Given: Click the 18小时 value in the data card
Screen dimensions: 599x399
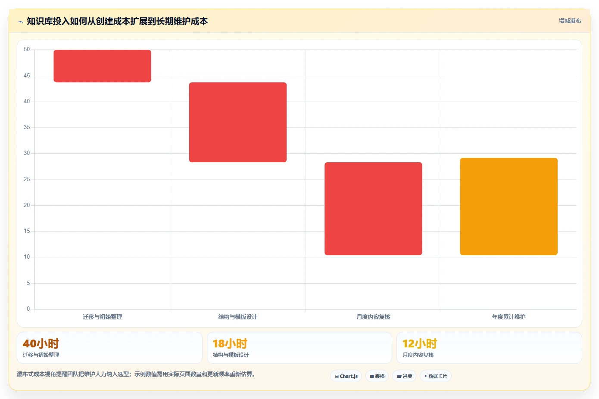Looking at the screenshot, I should point(230,343).
